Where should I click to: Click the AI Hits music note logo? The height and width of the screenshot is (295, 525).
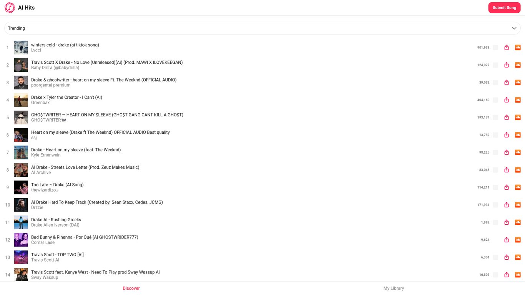point(10,8)
